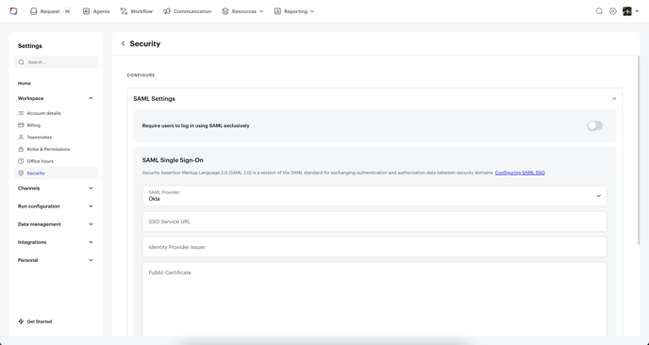Go back using the arrow beside Security
This screenshot has width=649, height=345.
[x=123, y=43]
